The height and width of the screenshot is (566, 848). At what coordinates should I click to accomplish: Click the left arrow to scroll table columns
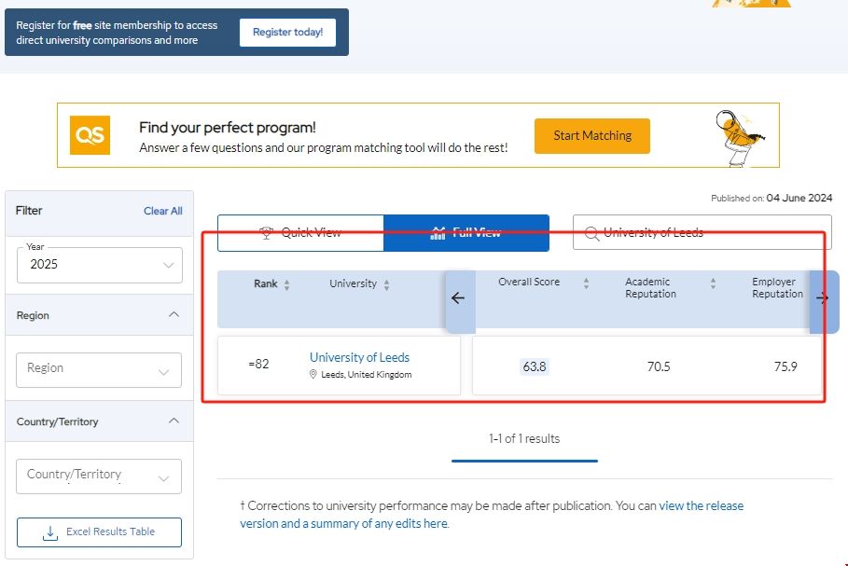tap(458, 298)
